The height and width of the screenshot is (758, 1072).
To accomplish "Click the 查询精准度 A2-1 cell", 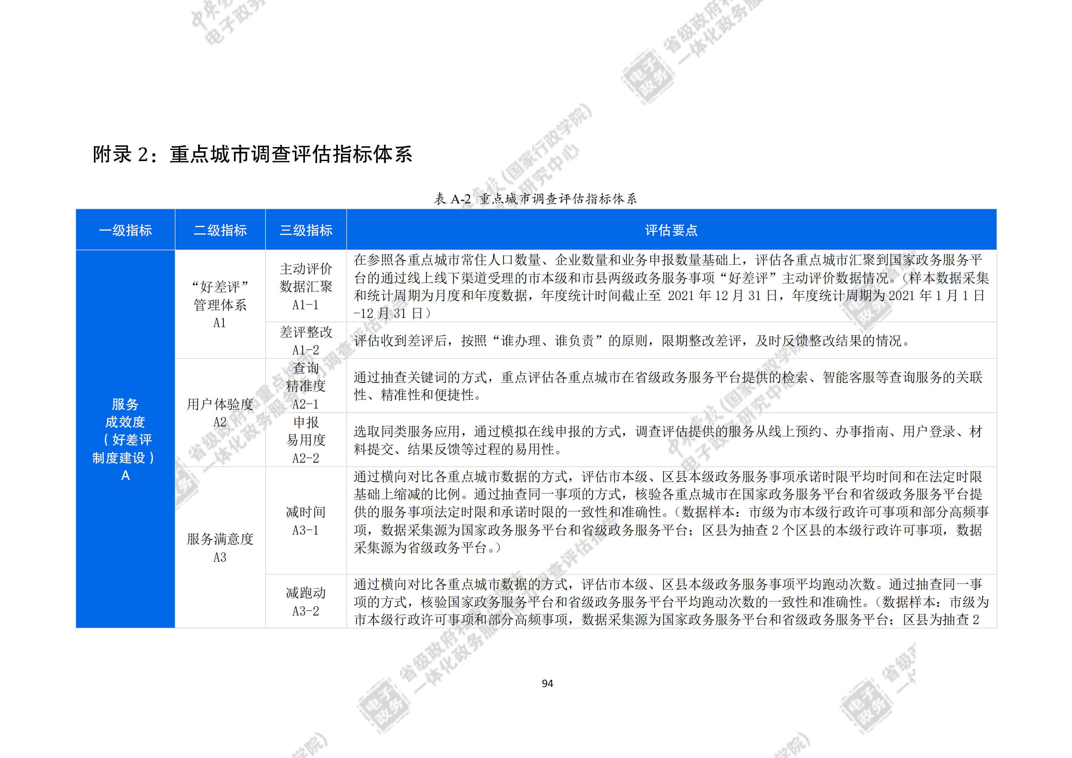I will coord(306,386).
